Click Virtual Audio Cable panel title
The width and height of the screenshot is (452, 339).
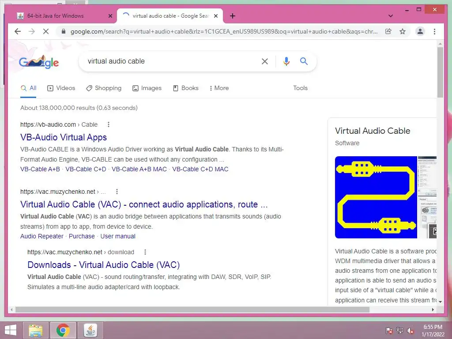pyautogui.click(x=373, y=131)
